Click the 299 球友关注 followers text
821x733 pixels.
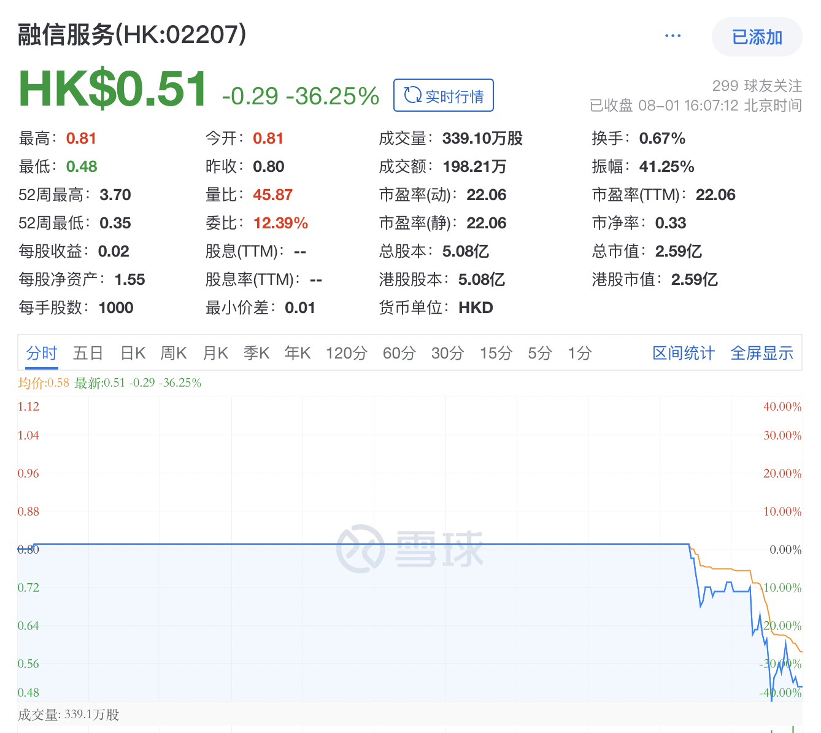point(757,85)
